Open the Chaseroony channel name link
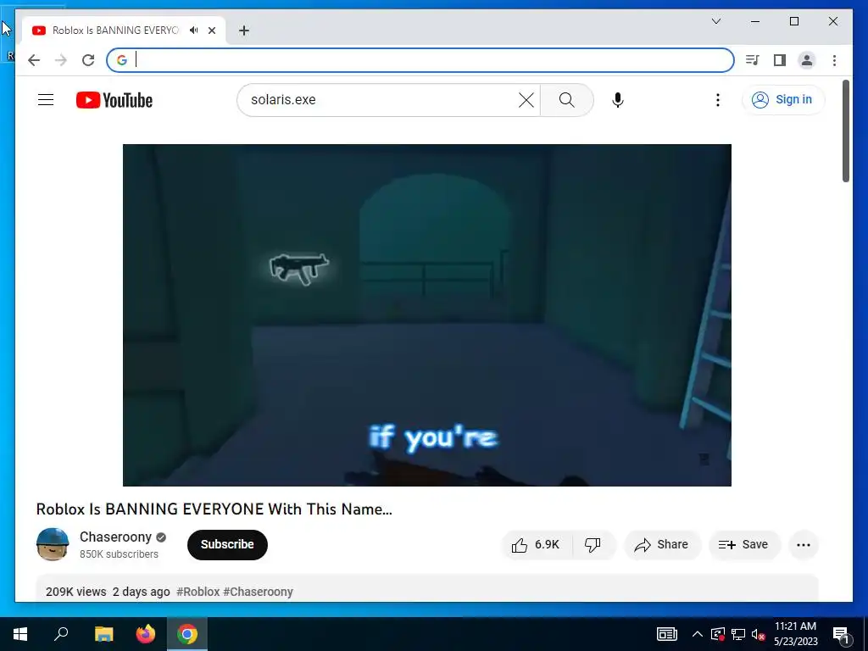Viewport: 868px width, 651px height. 115,537
